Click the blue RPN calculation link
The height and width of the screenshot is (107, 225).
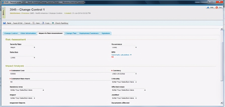120,55
